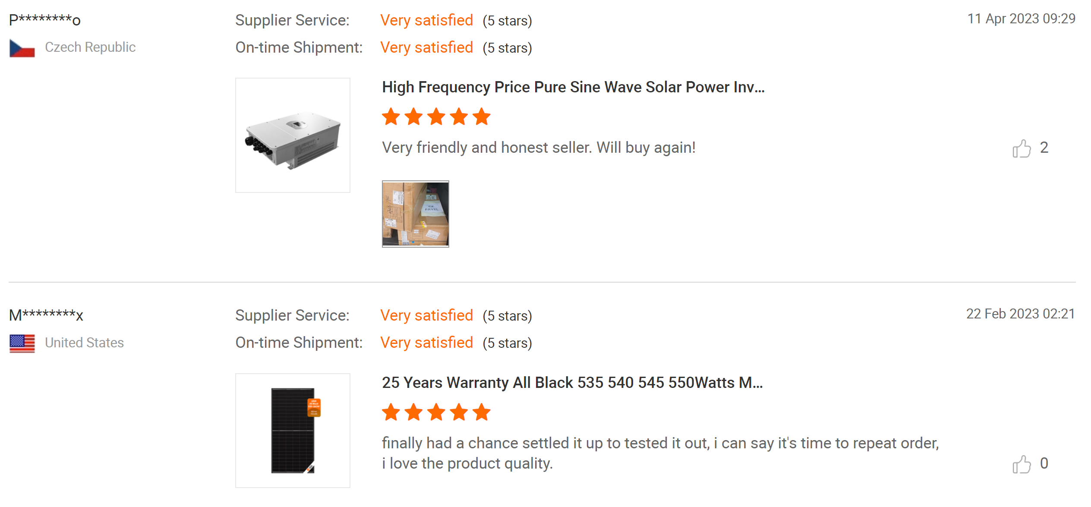1091x507 pixels.
Task: Open the High Frequency Pure Sine Wave listing
Action: [x=573, y=87]
